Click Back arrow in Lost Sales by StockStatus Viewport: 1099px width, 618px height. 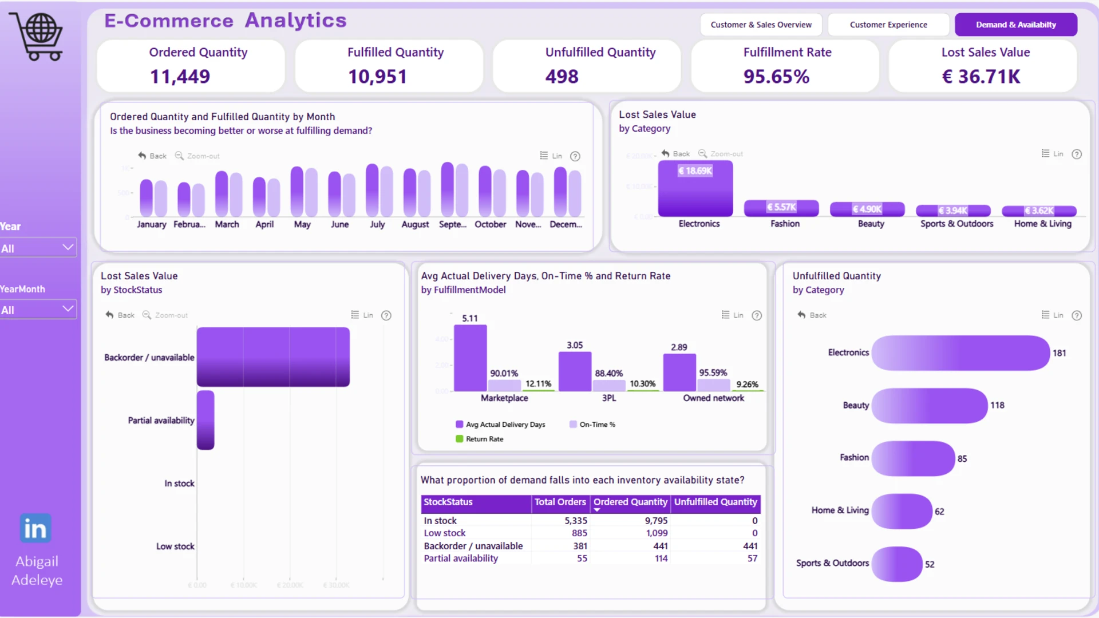(x=110, y=315)
